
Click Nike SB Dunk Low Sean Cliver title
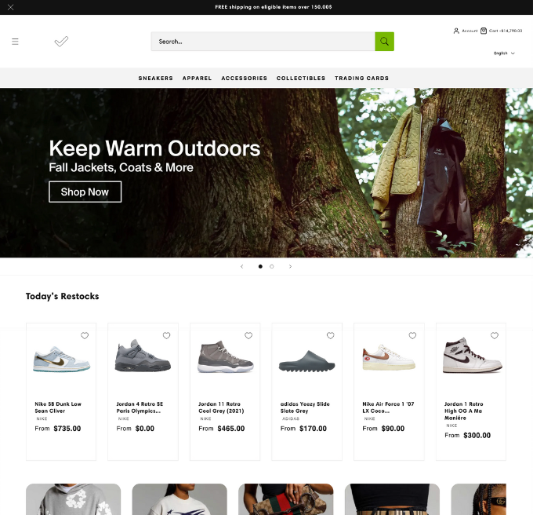[58, 407]
